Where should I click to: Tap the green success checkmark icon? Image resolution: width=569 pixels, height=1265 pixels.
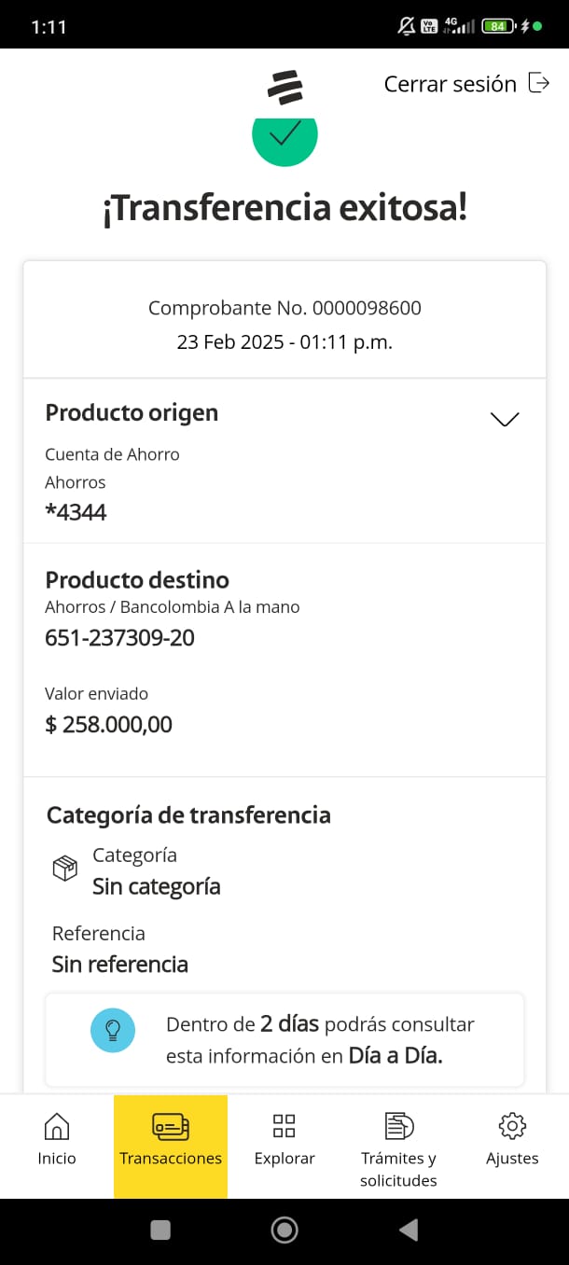(284, 138)
